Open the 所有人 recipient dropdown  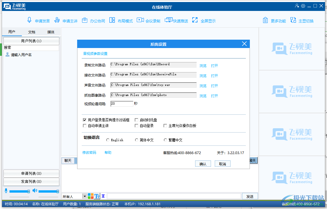click(85, 196)
